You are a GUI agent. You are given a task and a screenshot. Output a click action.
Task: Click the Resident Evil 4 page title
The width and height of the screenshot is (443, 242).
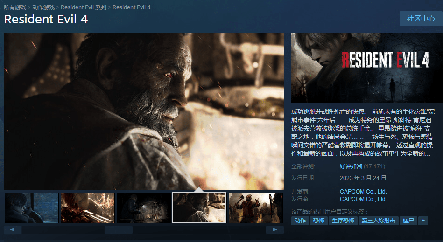[46, 19]
